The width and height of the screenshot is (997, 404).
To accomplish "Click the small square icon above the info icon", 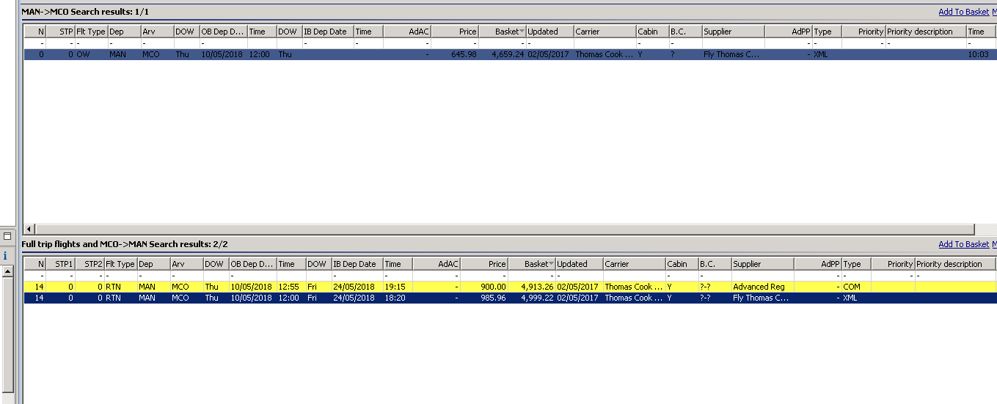I will click(7, 236).
